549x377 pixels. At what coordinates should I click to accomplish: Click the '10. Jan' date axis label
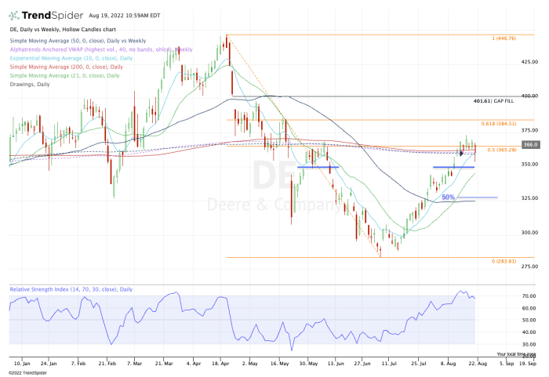pos(22,364)
